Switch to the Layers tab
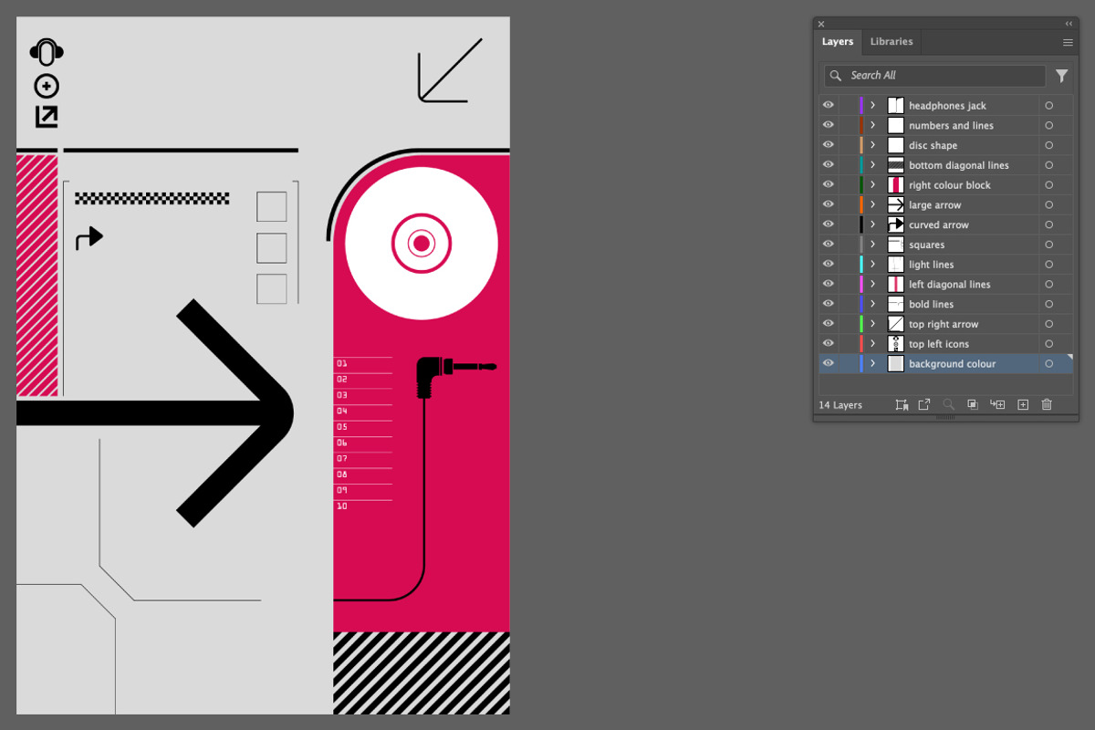 tap(838, 42)
